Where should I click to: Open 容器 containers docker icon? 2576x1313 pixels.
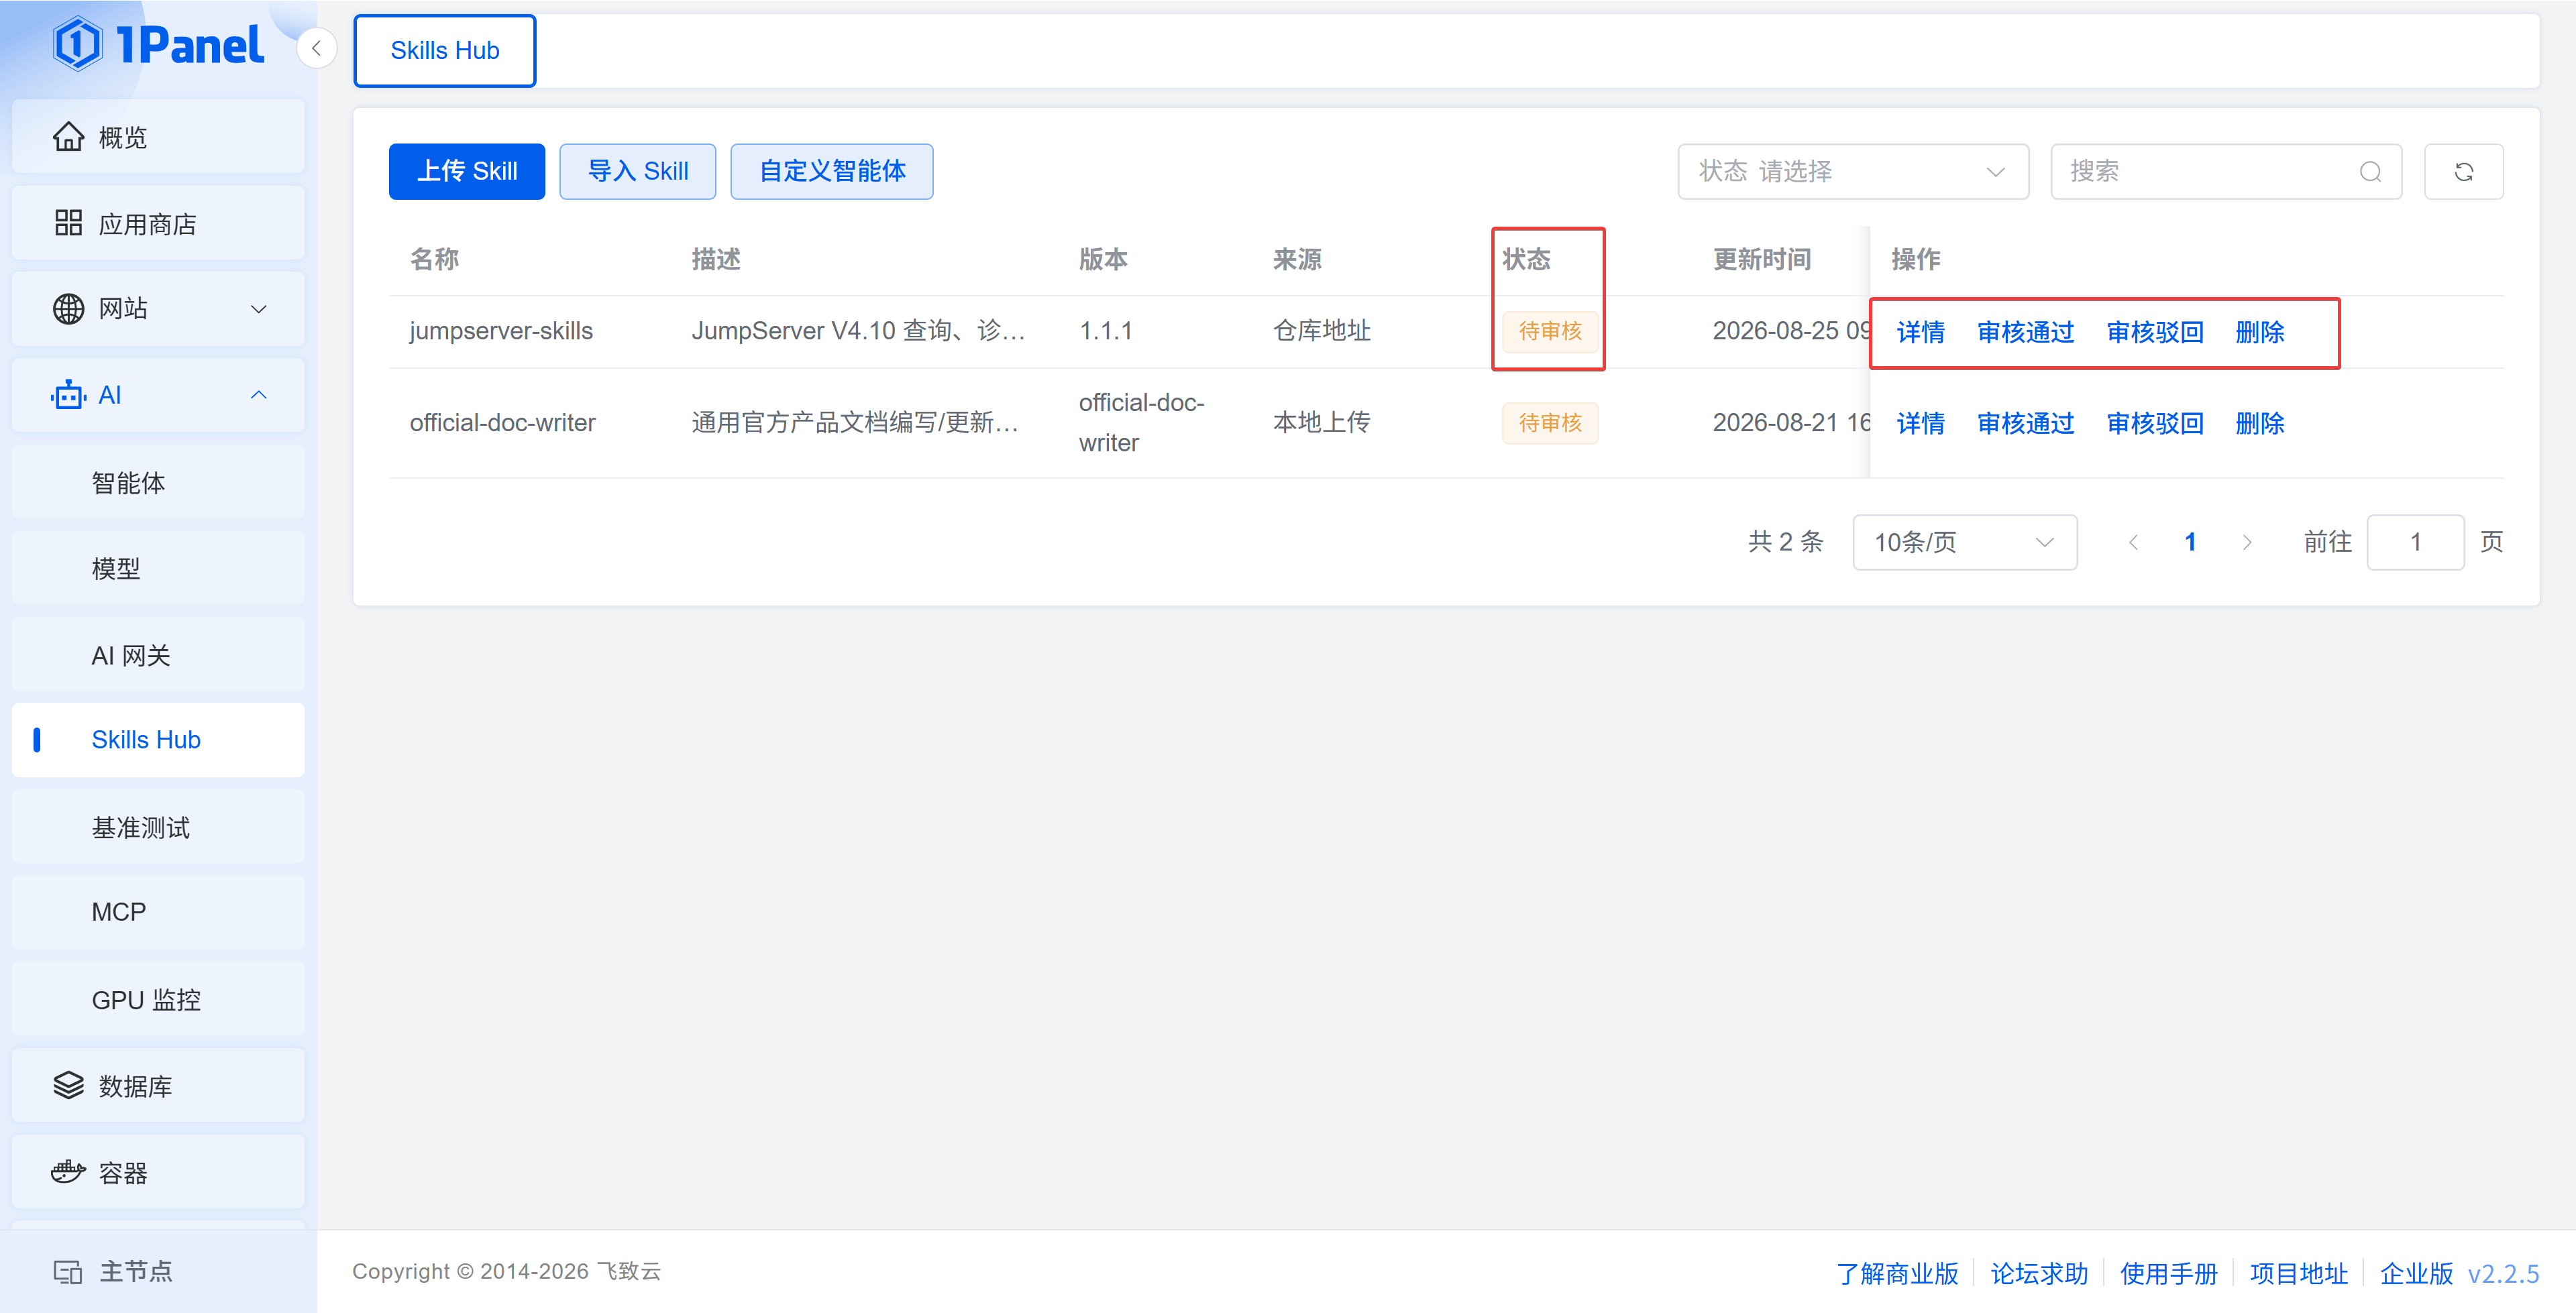[x=68, y=1171]
